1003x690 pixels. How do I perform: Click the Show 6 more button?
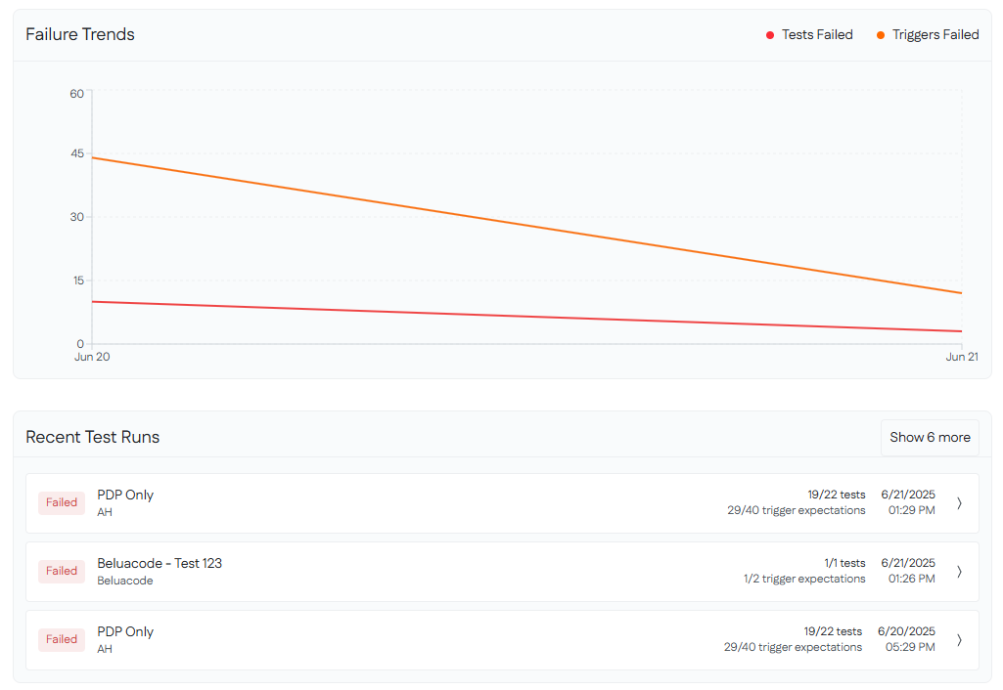pos(930,437)
